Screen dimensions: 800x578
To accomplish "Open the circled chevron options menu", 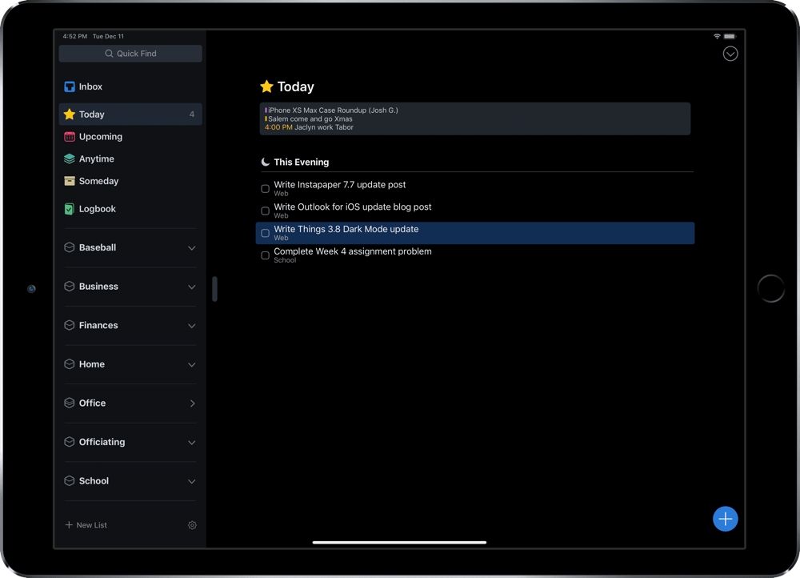I will (x=730, y=54).
